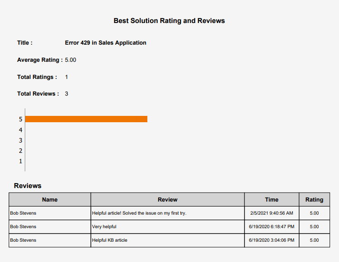
Task: Click the axis label 1 in chart
Action: pos(21,161)
